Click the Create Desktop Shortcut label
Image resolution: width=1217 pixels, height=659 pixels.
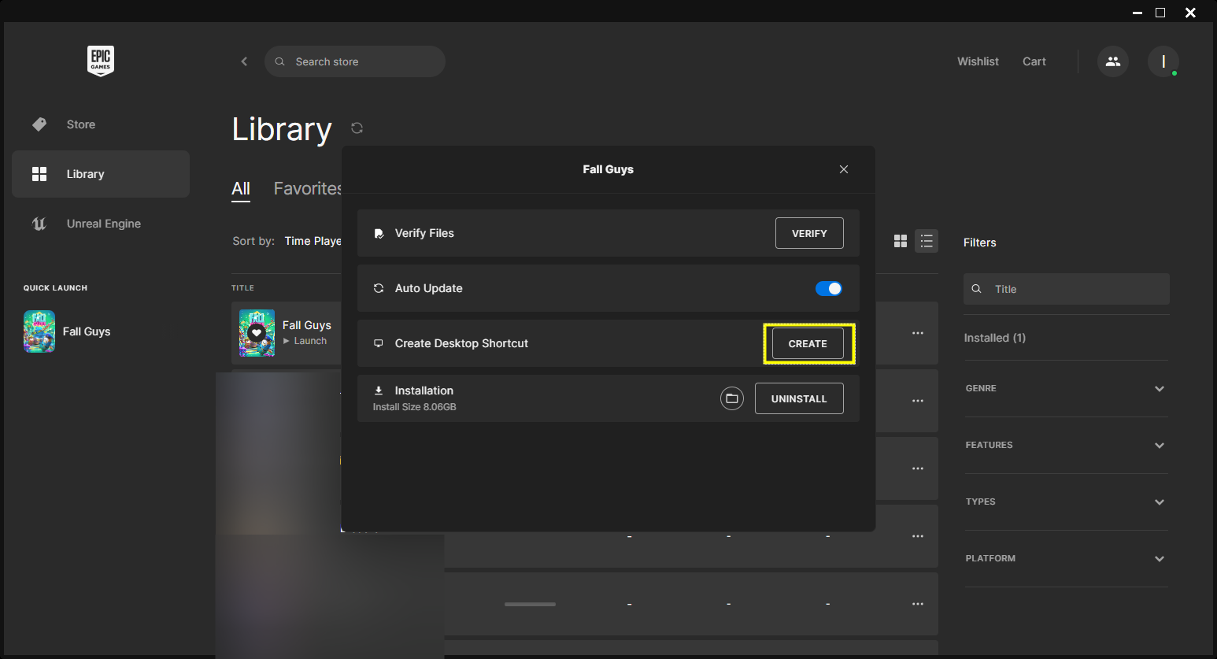pyautogui.click(x=461, y=343)
